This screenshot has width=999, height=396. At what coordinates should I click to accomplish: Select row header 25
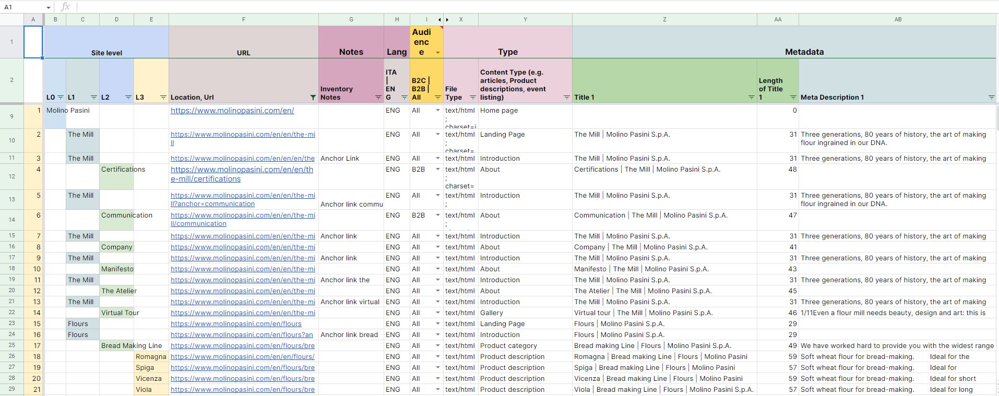(x=11, y=345)
